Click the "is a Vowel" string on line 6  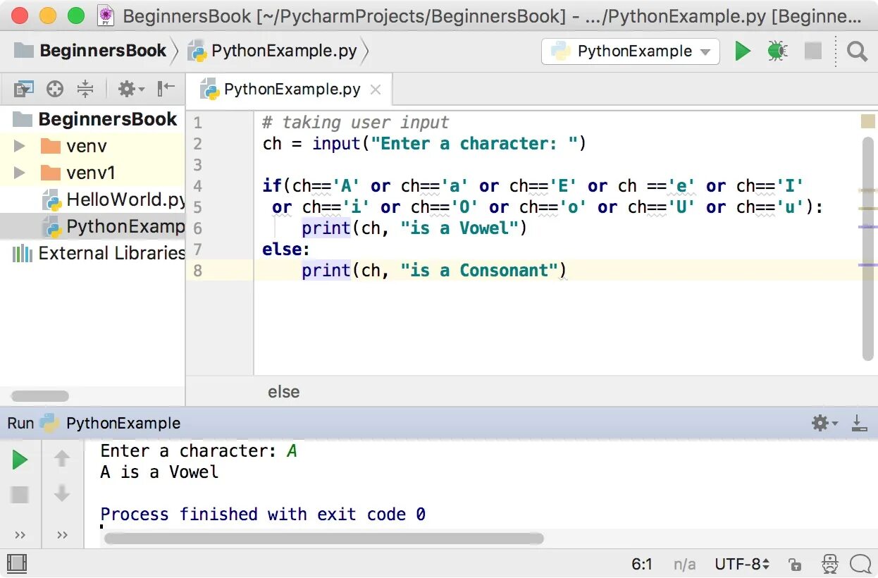tap(460, 228)
